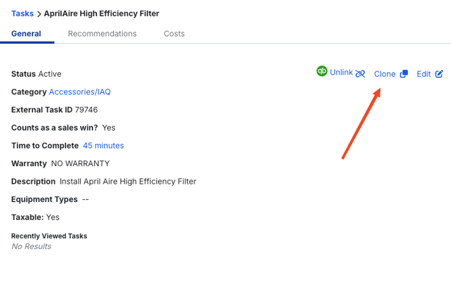Image resolution: width=451 pixels, height=286 pixels.
Task: Click the Edit pencil icon
Action: click(440, 74)
